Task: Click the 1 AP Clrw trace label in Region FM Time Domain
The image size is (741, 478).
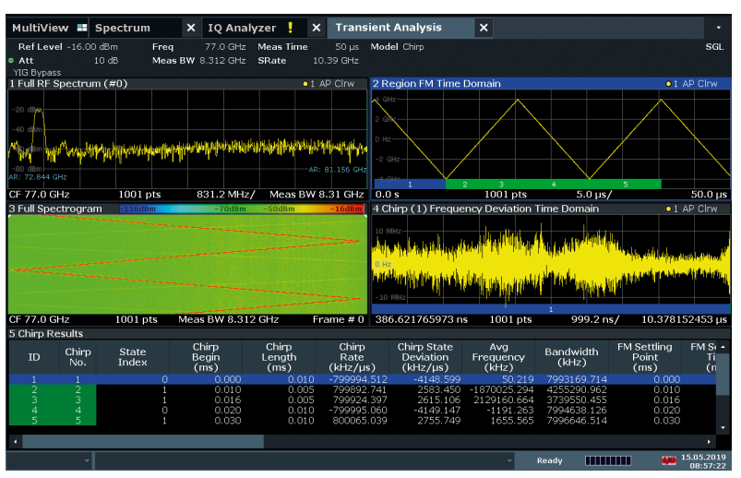Action: [691, 84]
